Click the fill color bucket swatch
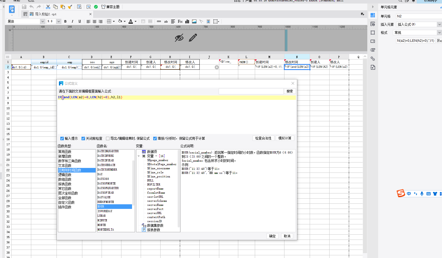 point(120,21)
